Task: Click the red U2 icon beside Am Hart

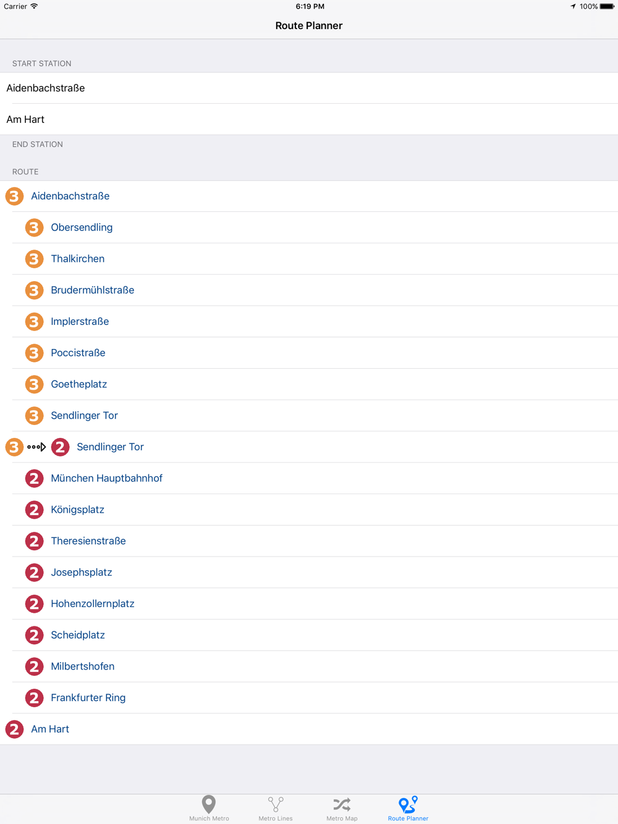Action: [14, 729]
